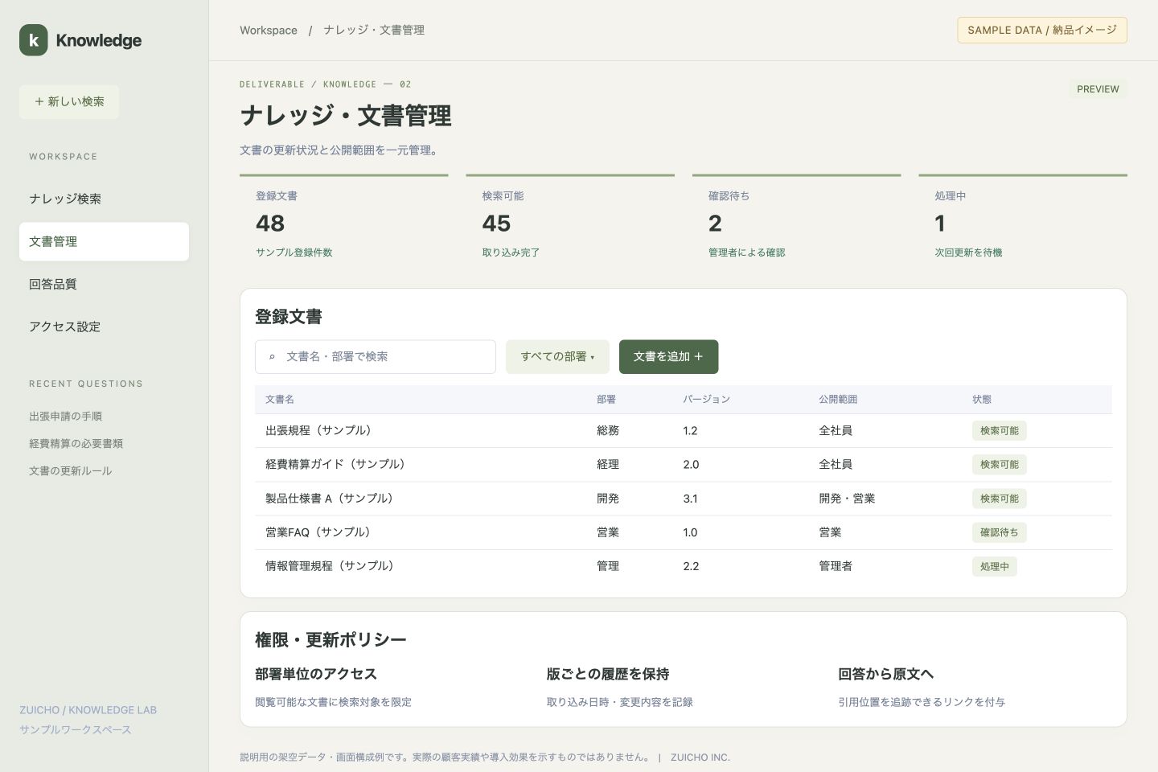
Task: Click the 文書を追加 + button
Action: (x=668, y=357)
